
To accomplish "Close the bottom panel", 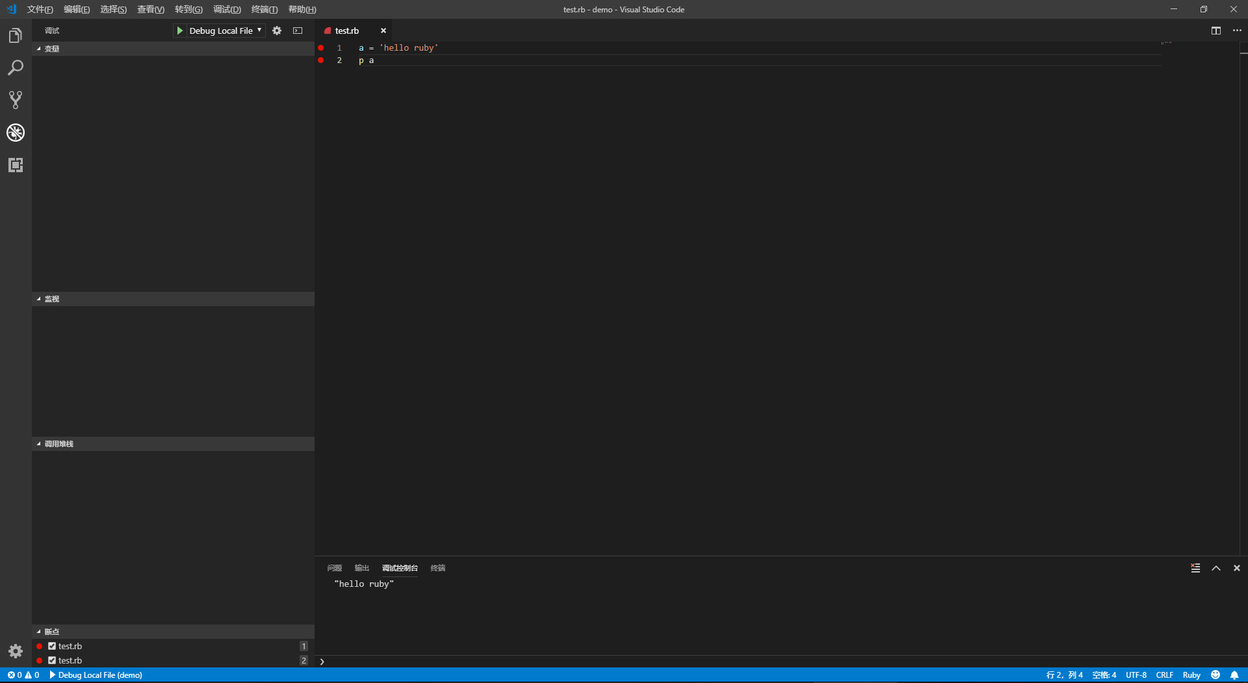I will tap(1237, 568).
